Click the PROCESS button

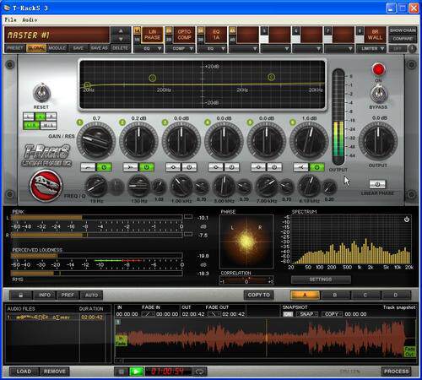pyautogui.click(x=396, y=372)
